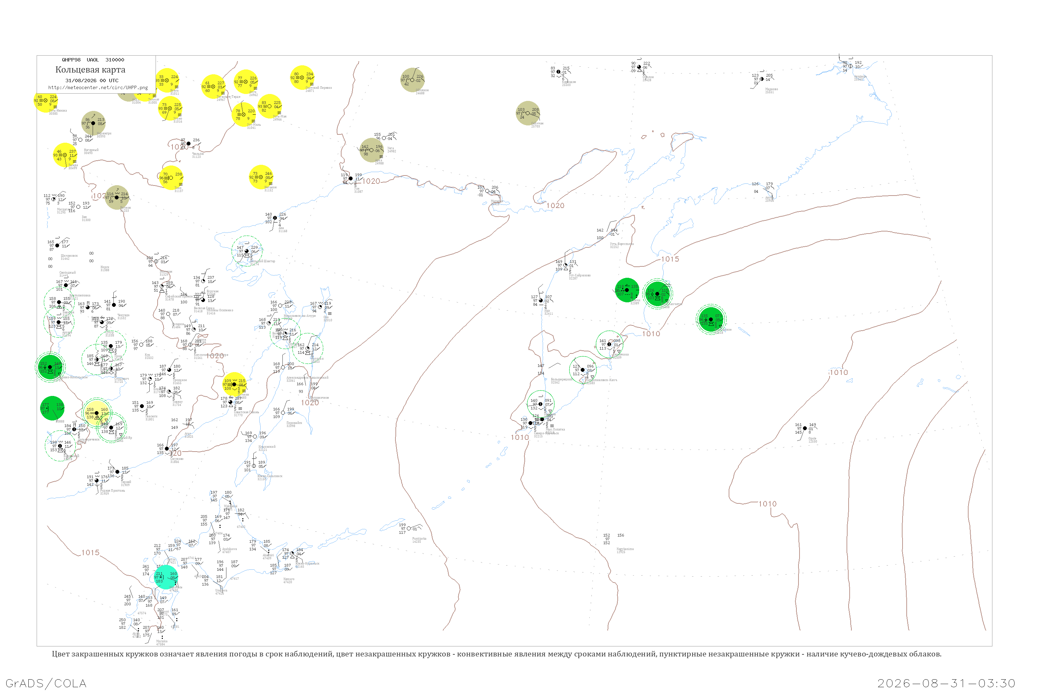Image resolution: width=1037 pixels, height=691 pixels.
Task: Click the Кольцевая карта map title
Action: coord(90,70)
